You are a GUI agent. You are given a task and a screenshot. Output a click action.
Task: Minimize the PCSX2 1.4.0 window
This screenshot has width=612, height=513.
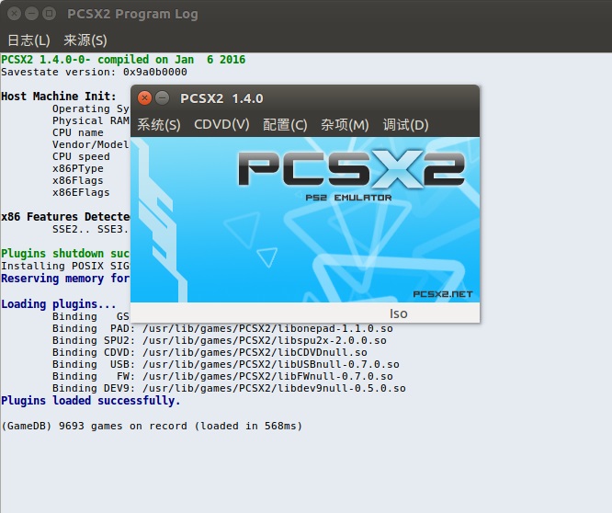pyautogui.click(x=162, y=98)
